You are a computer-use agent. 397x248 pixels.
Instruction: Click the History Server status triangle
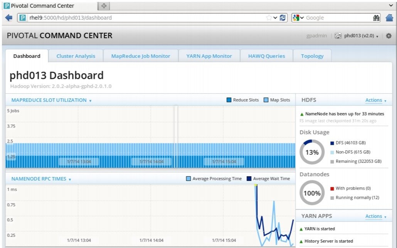tap(301, 241)
